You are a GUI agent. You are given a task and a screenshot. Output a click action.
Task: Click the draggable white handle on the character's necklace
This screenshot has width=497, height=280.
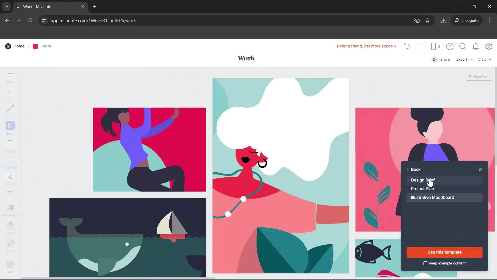coord(243,199)
